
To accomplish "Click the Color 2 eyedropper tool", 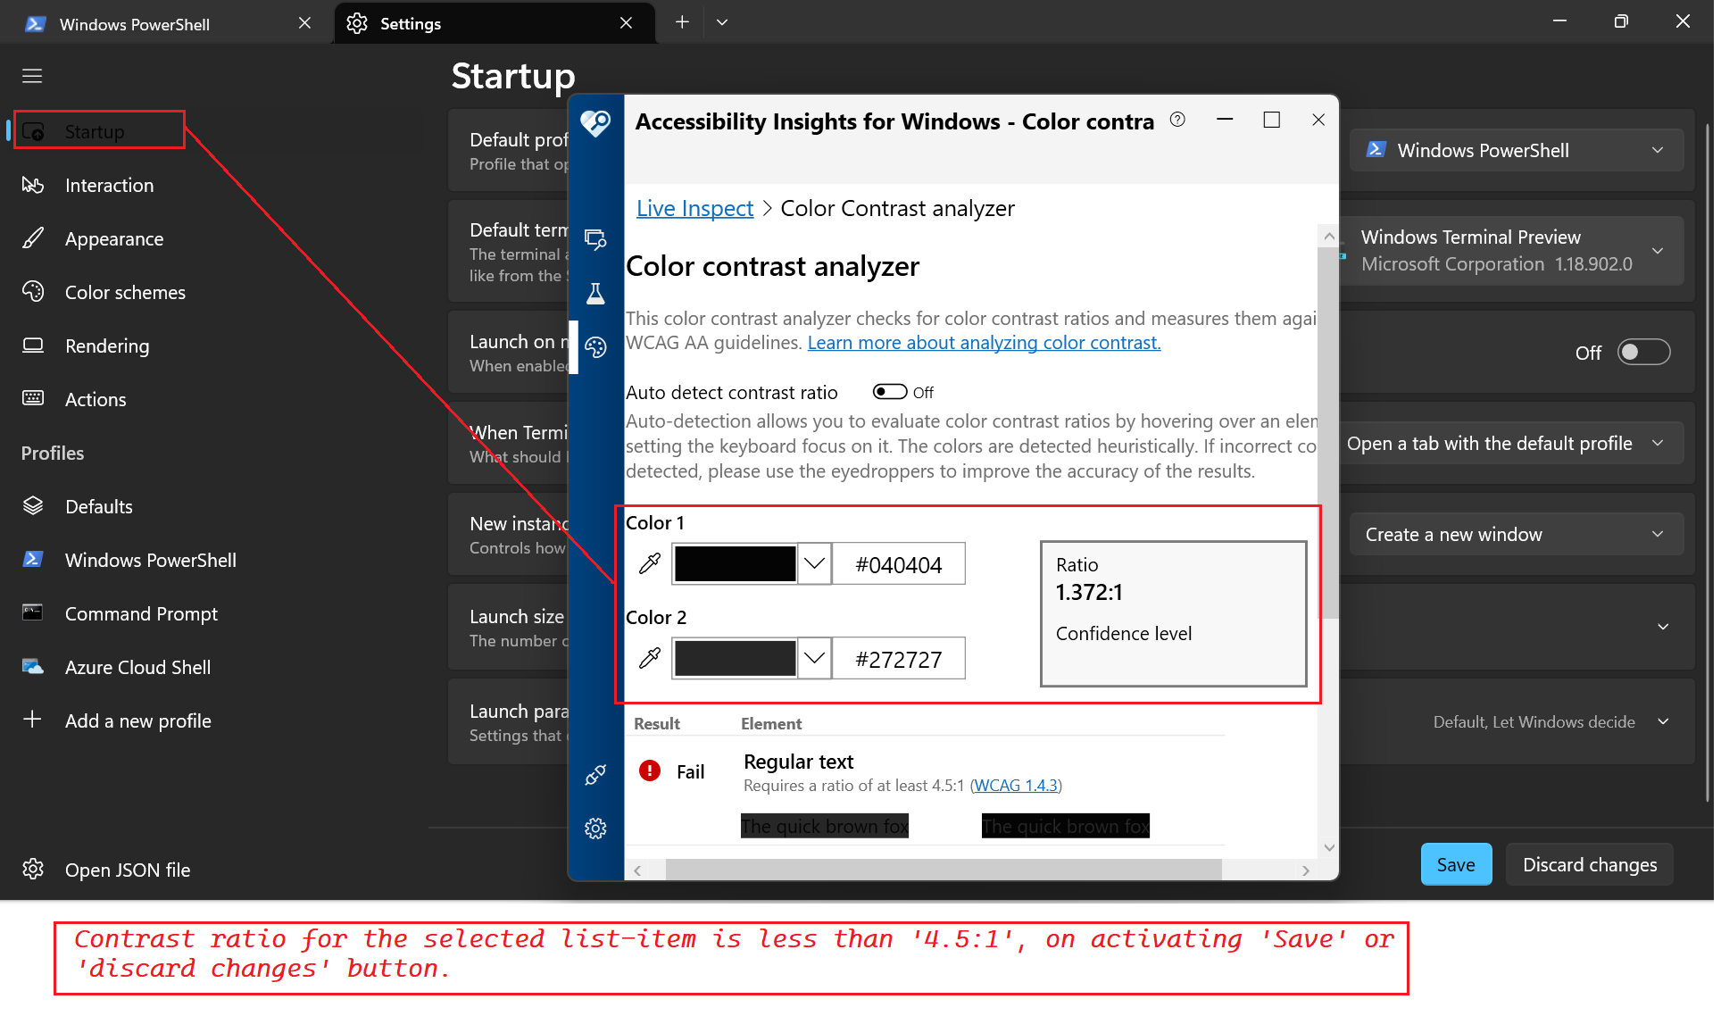I will click(650, 658).
